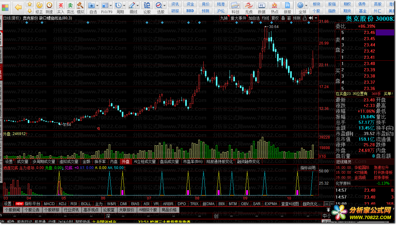Open the 热点 hot topics icon
The height and width of the screenshot is (225, 397).
pos(275,7)
